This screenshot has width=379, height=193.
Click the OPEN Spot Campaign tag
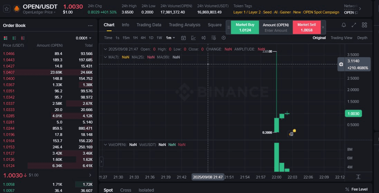(x=321, y=12)
